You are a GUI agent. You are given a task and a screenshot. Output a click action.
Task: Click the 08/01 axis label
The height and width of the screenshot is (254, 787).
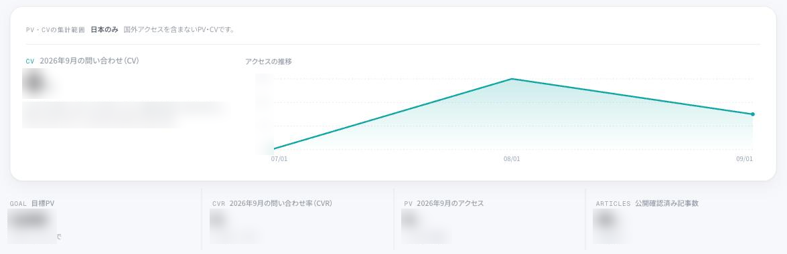[512, 159]
